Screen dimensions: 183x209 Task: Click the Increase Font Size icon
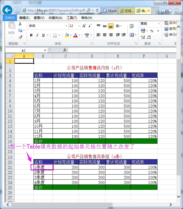84,26
